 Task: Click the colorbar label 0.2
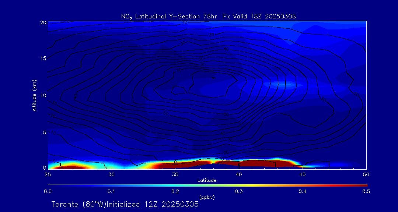click(x=175, y=191)
